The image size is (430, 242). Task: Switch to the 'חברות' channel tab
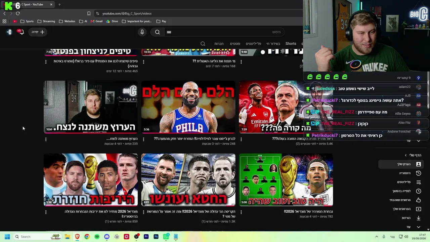point(219,44)
